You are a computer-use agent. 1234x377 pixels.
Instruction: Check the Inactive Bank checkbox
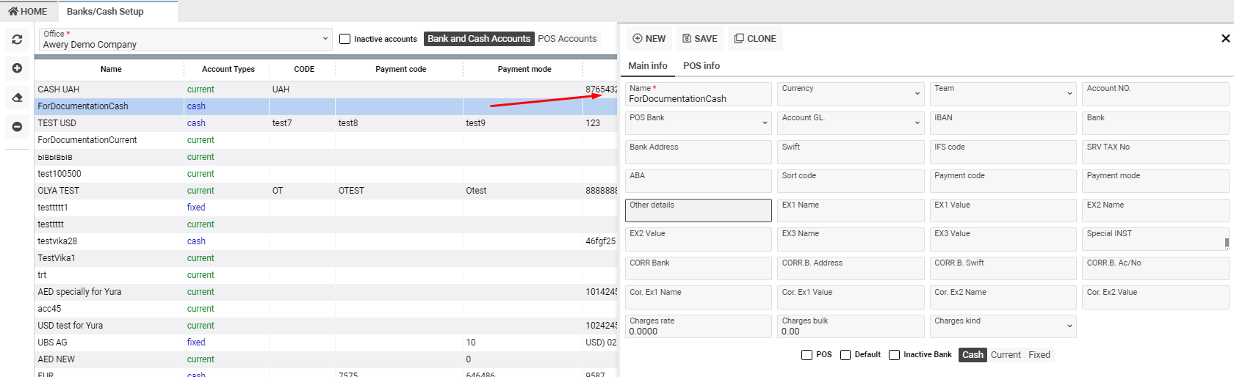coord(894,355)
